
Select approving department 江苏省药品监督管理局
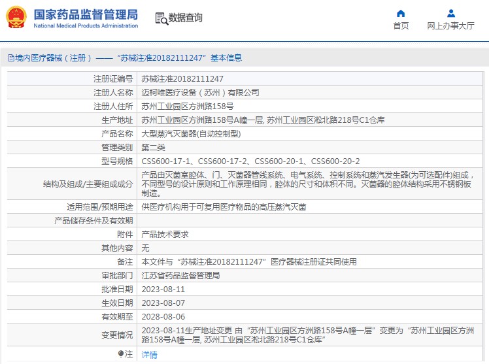[x=180, y=276]
